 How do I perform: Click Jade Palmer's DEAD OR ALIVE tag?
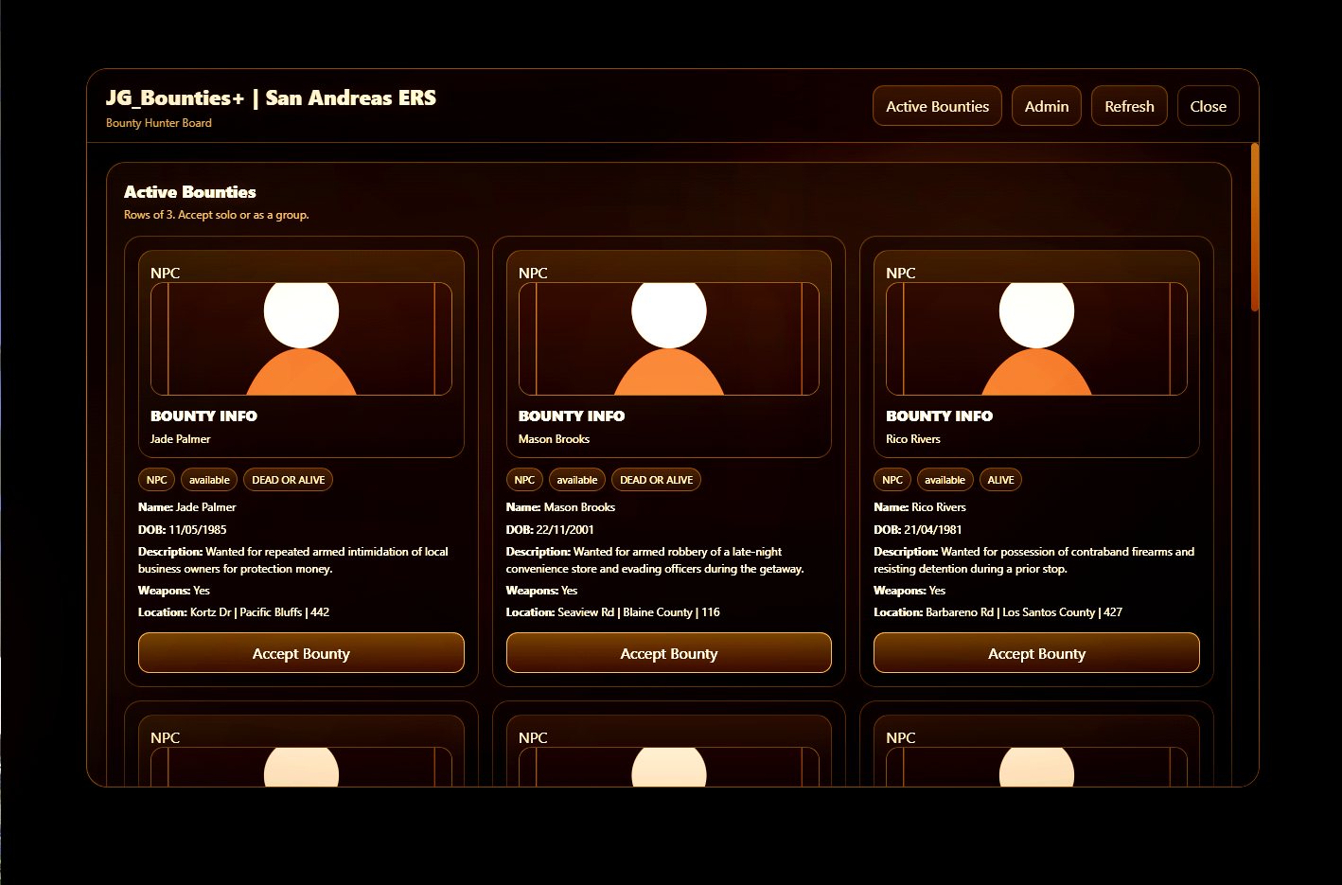(289, 480)
